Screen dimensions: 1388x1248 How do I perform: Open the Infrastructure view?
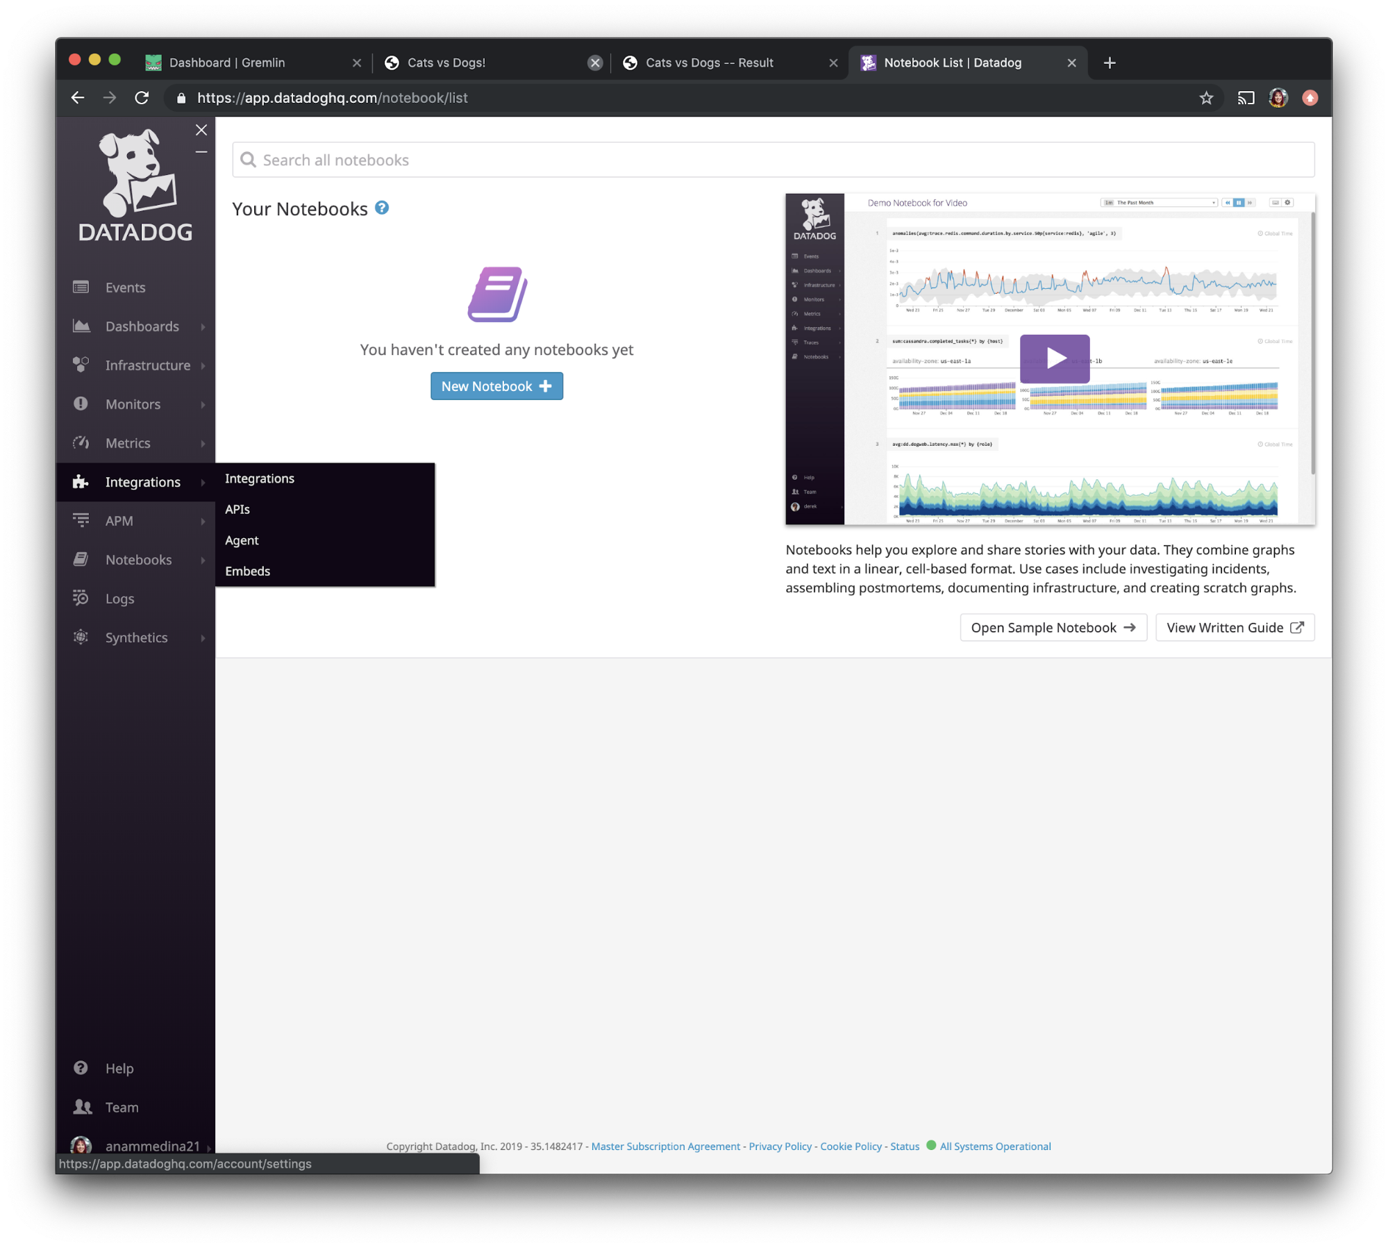[x=148, y=365]
